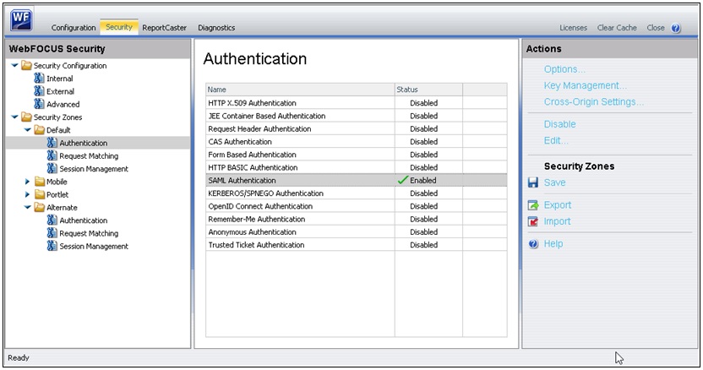Click the Help link in Actions
703x370 pixels.
pyautogui.click(x=553, y=244)
